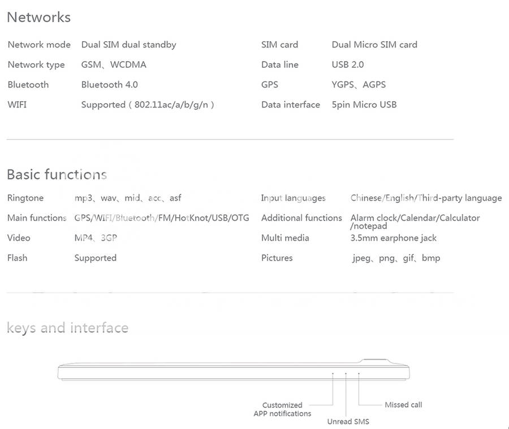The height and width of the screenshot is (429, 509).
Task: Click the 'GSM、WCDMA' network type value
Action: (114, 64)
